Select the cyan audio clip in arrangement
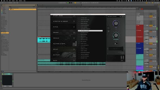Screen dimensions: 160x90 44,40
